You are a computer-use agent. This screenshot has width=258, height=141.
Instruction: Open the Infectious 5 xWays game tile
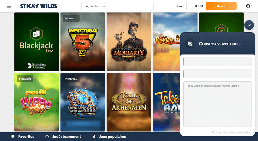click(83, 42)
